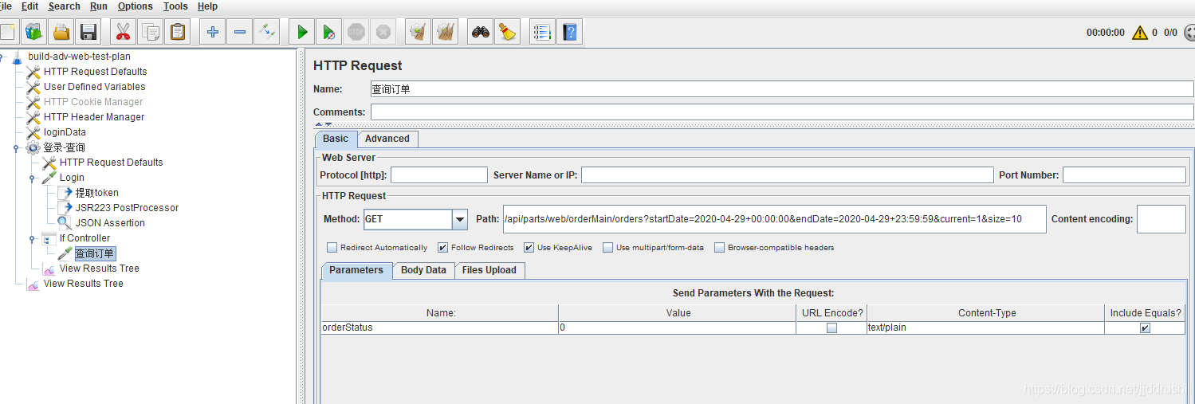Click the Comments input field
1195x404 pixels.
[782, 112]
